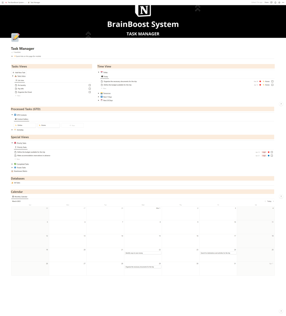
Task: Click the blue status dot on Make accommodation reservations
Action: 269,156
